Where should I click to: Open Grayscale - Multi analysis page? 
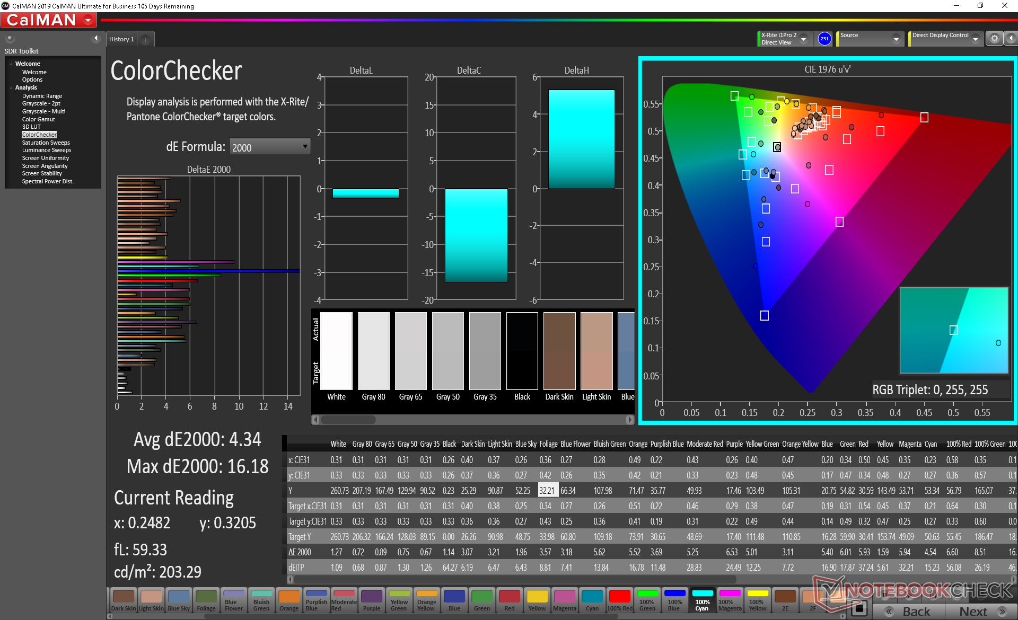point(43,111)
